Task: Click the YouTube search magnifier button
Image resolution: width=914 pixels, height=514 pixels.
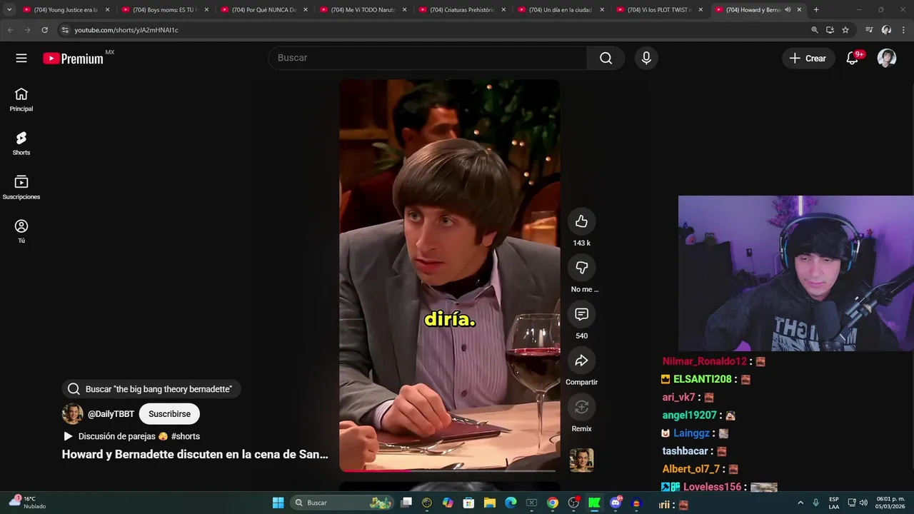Action: coord(606,58)
